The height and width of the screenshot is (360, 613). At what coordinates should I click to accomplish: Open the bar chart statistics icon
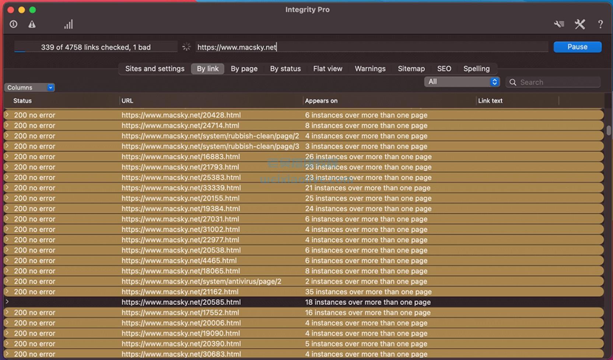69,24
